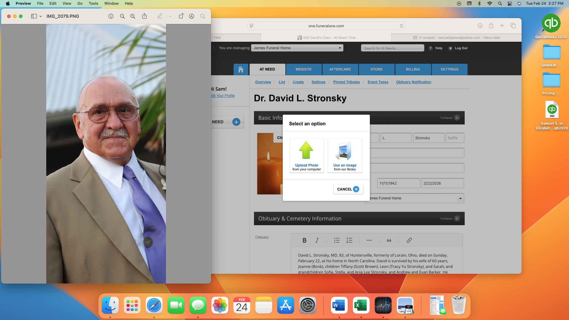This screenshot has width=569, height=320.
Task: Click the Preview zoom out icon
Action: [122, 16]
